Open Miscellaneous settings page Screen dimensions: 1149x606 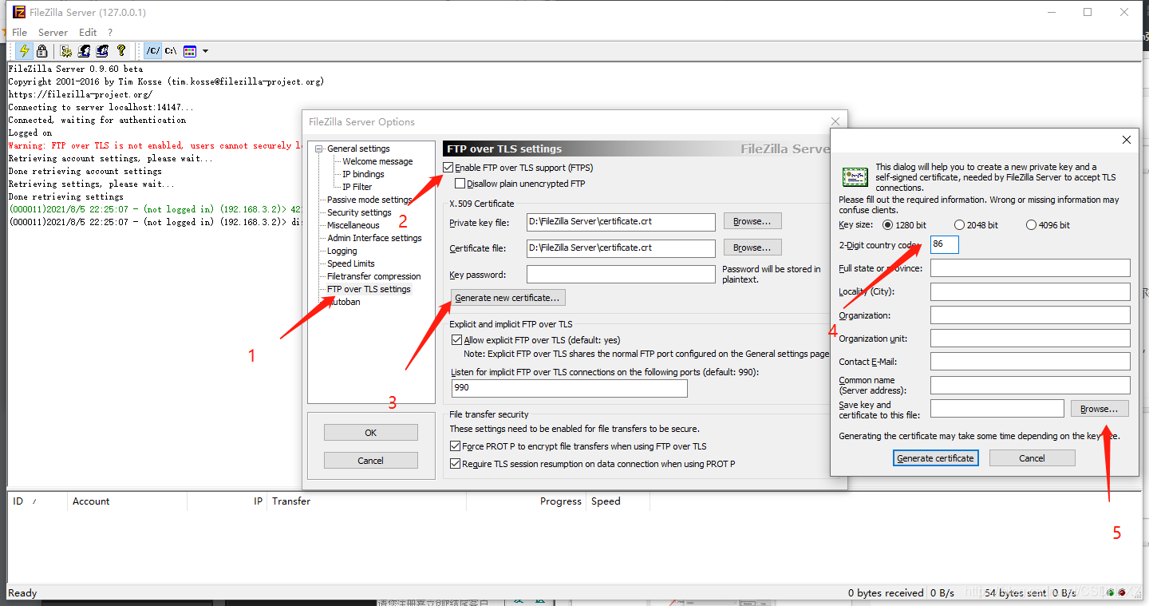click(353, 225)
